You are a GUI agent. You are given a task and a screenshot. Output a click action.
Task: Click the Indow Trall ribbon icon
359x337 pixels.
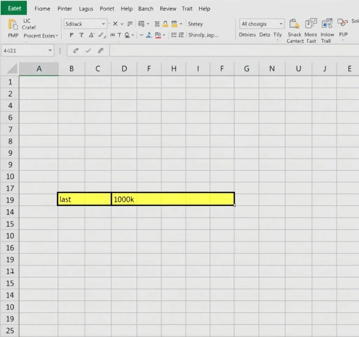pyautogui.click(x=327, y=24)
